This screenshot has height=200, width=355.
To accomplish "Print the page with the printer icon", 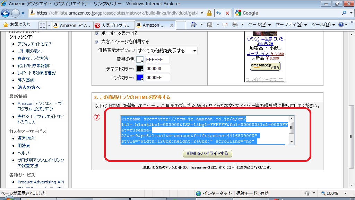I will 235,25.
